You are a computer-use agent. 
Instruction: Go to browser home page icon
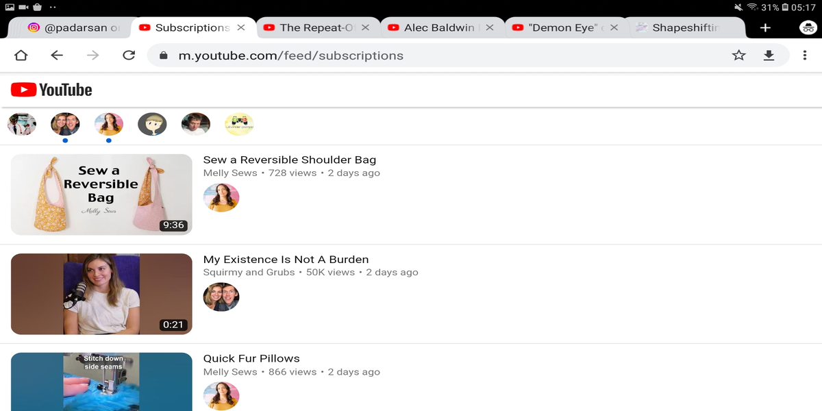[x=21, y=55]
